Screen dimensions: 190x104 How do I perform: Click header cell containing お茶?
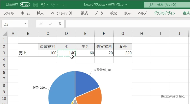123,47
